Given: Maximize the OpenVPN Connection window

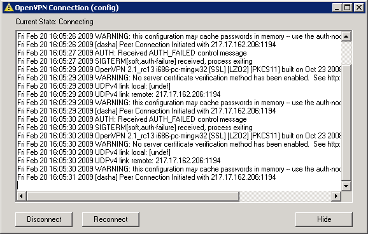Looking at the screenshot, I should point(347,8).
